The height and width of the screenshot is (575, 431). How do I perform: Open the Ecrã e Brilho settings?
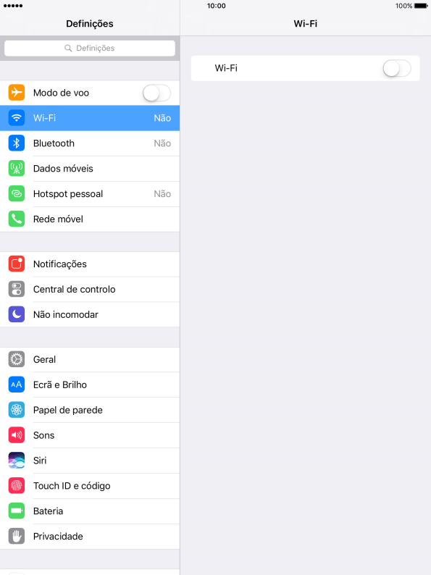[x=90, y=385]
